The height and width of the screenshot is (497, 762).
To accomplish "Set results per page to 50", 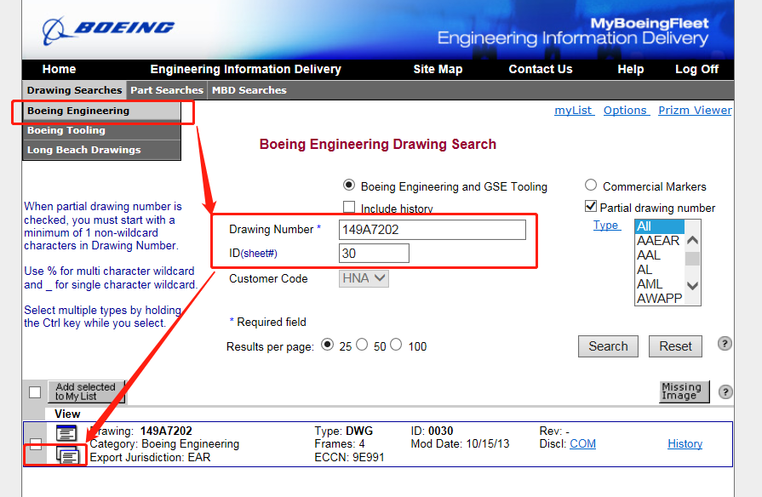I will [362, 345].
